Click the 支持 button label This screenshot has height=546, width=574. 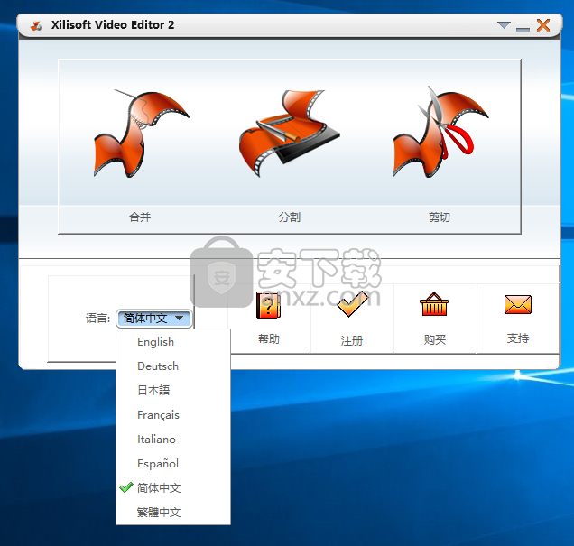tap(518, 338)
